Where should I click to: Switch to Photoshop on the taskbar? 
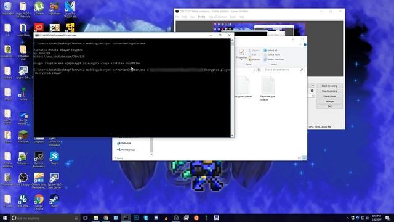click(x=136, y=218)
